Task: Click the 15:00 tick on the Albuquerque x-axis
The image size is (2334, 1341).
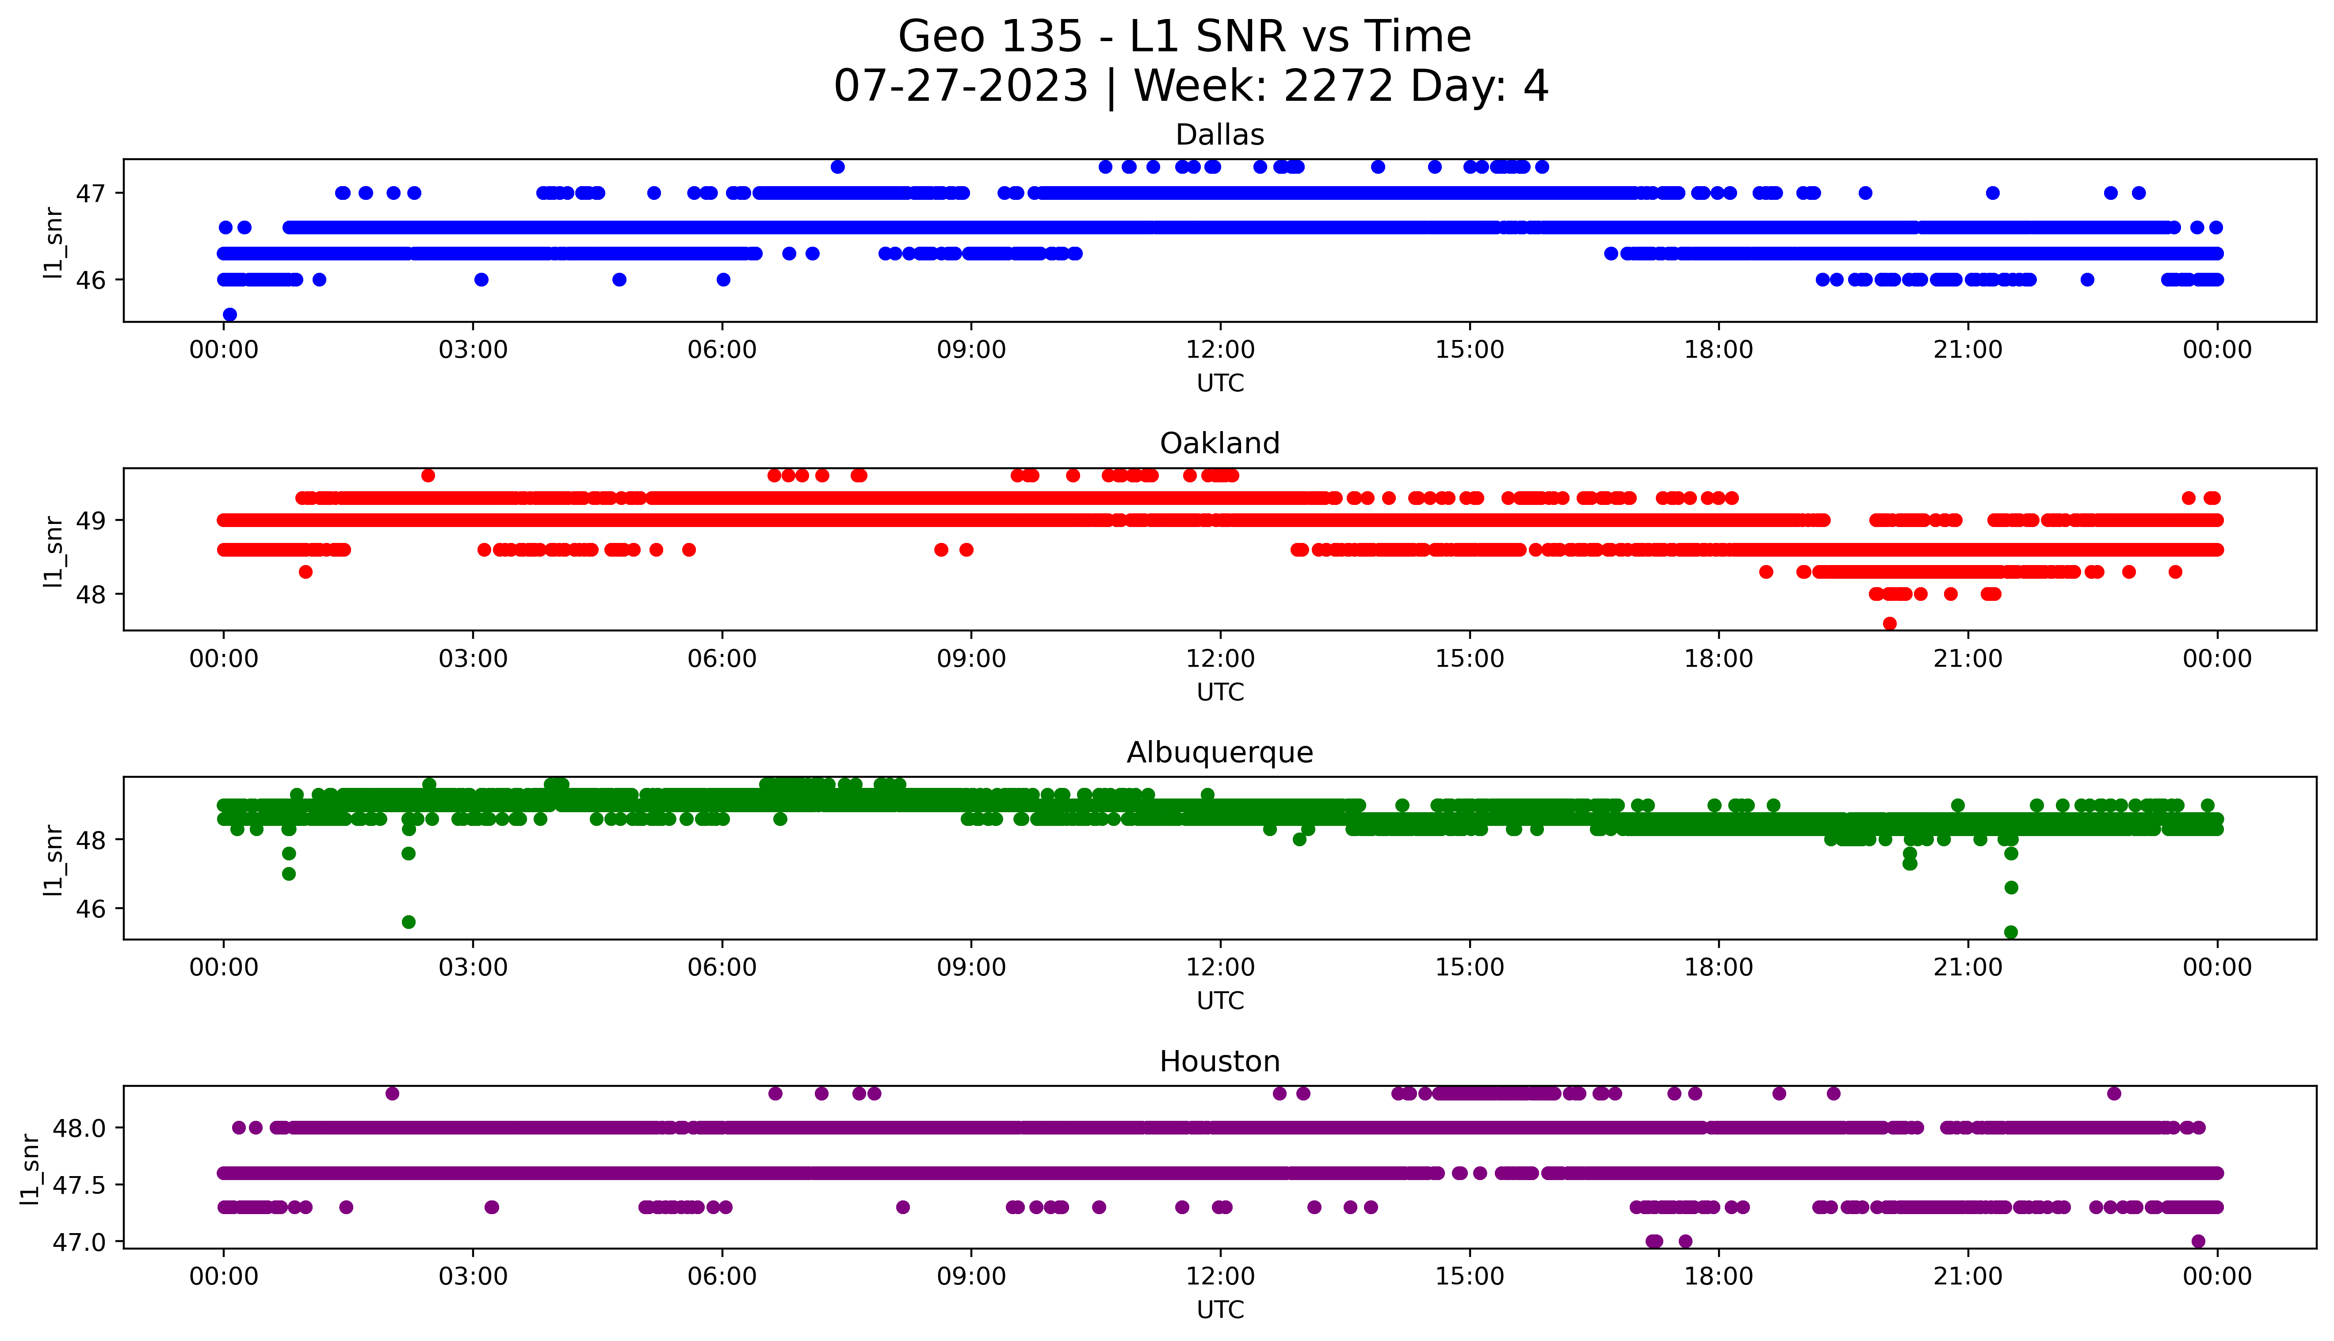Action: pos(1470,968)
